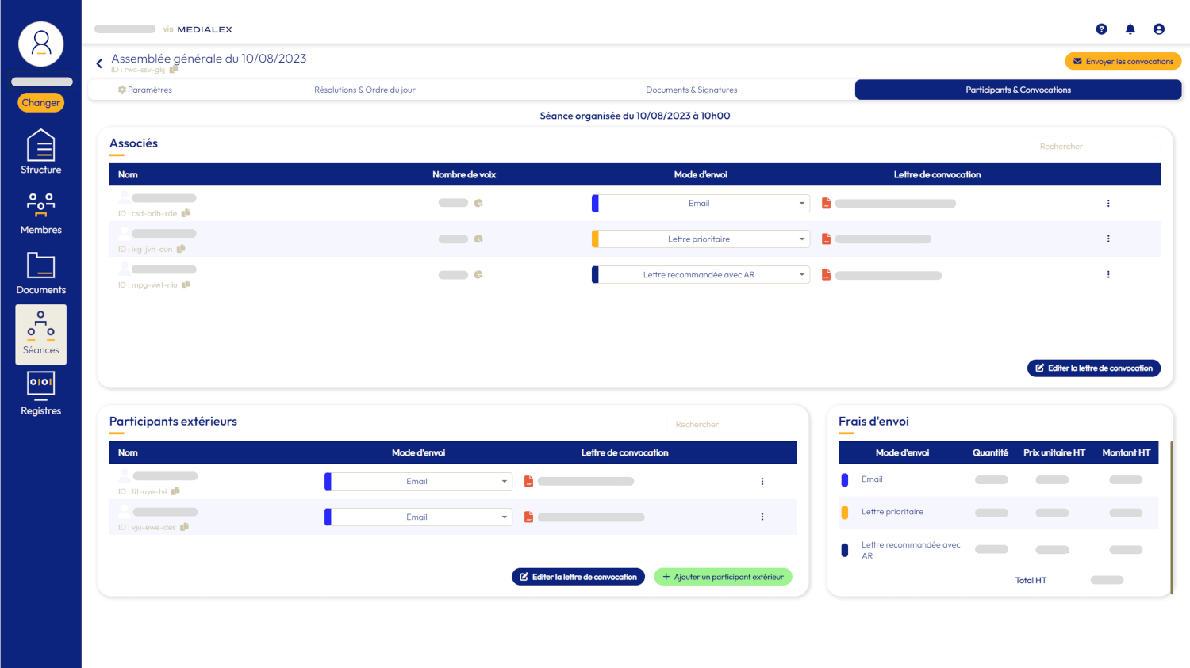The width and height of the screenshot is (1190, 668).
Task: Open the Email mode d'envoi dropdown for first associé
Action: pos(700,203)
